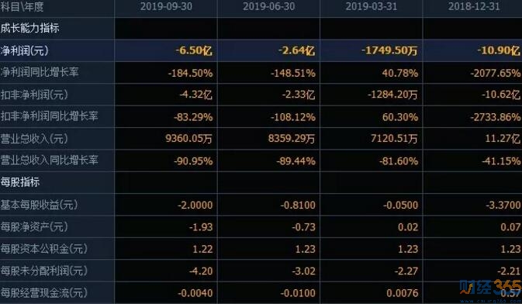Click the 每股净资产(元) row label

[x=34, y=226]
